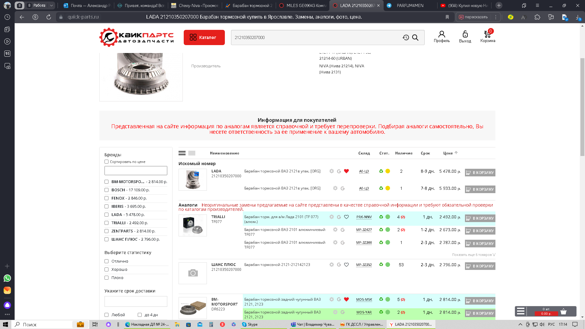This screenshot has width=585, height=329.
Task: Click brand filter text input
Action: (136, 171)
